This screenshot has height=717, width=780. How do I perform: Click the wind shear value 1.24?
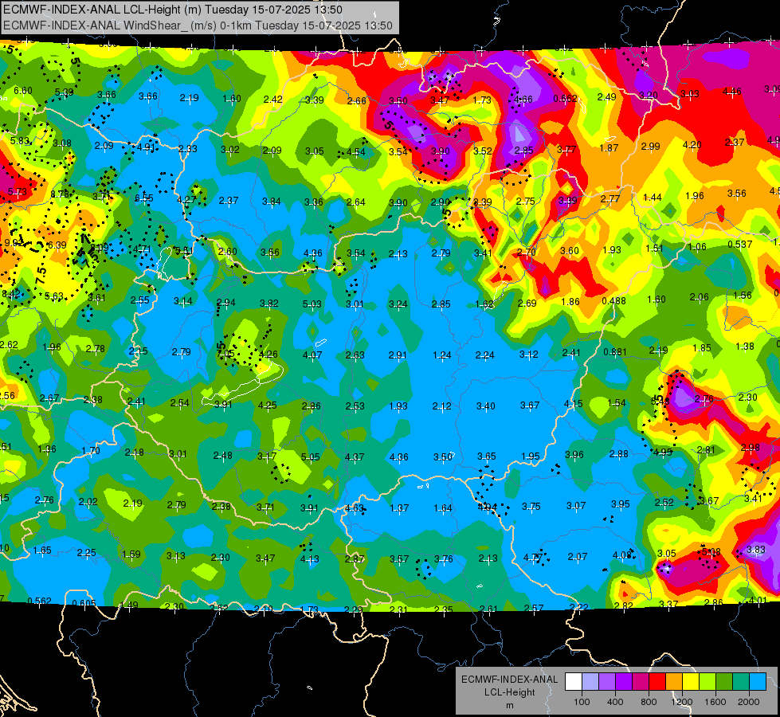[441, 355]
